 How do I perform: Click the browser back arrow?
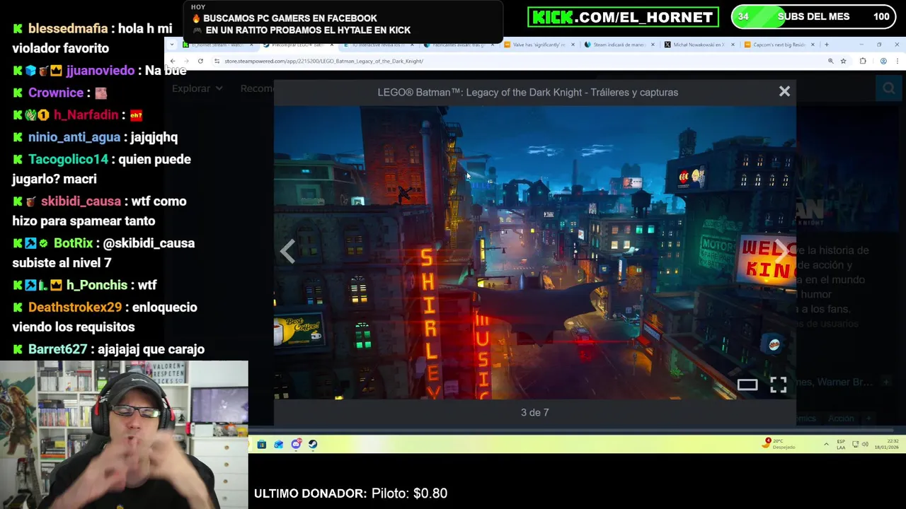pos(173,61)
